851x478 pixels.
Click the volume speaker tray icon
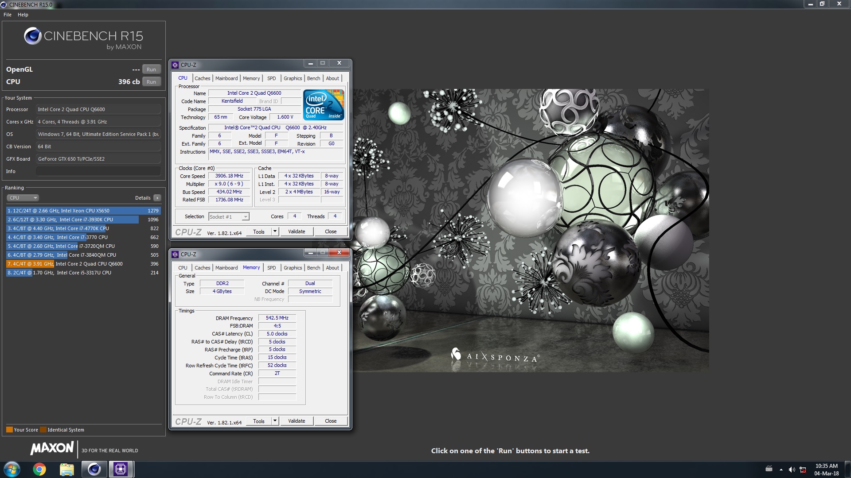792,470
